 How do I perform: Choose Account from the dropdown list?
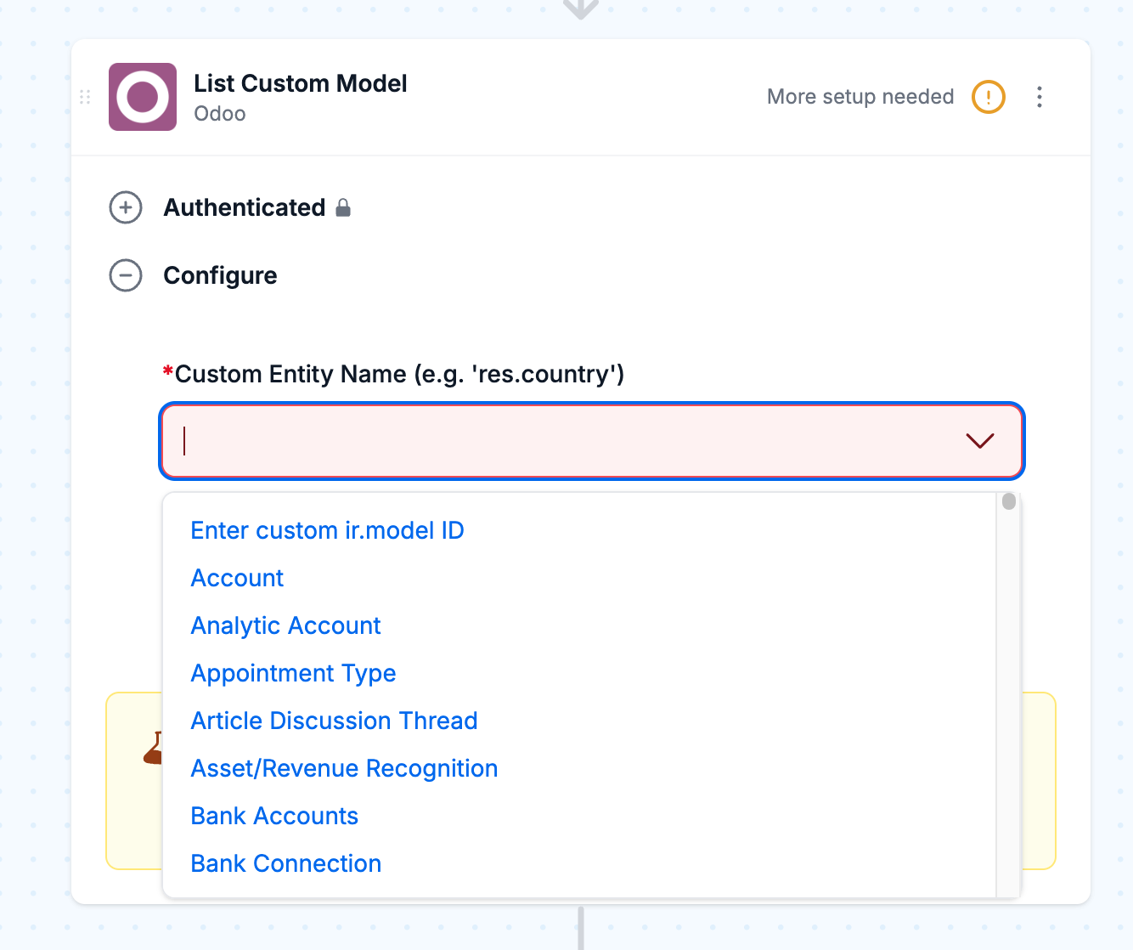pyautogui.click(x=237, y=578)
